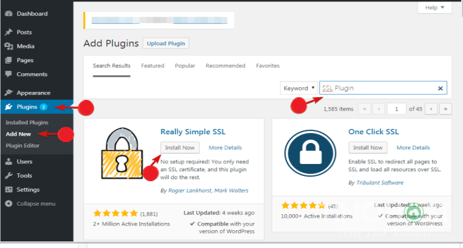Open the Popular plugins tab
The width and height of the screenshot is (463, 248).
pyautogui.click(x=185, y=65)
